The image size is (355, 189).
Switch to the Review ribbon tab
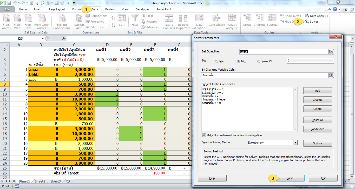110,9
